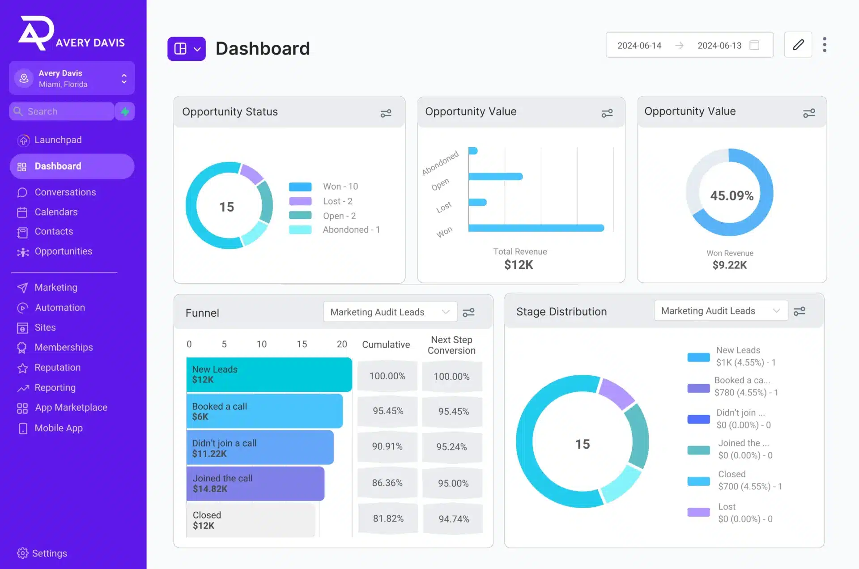This screenshot has width=859, height=569.
Task: Click the Sites icon in sidebar
Action: pyautogui.click(x=22, y=328)
